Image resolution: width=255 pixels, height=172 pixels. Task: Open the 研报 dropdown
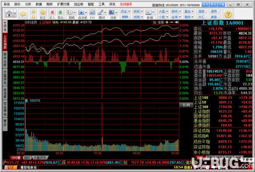(138, 11)
